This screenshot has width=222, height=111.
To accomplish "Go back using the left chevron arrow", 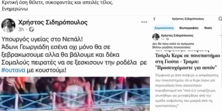I will click(155, 19).
